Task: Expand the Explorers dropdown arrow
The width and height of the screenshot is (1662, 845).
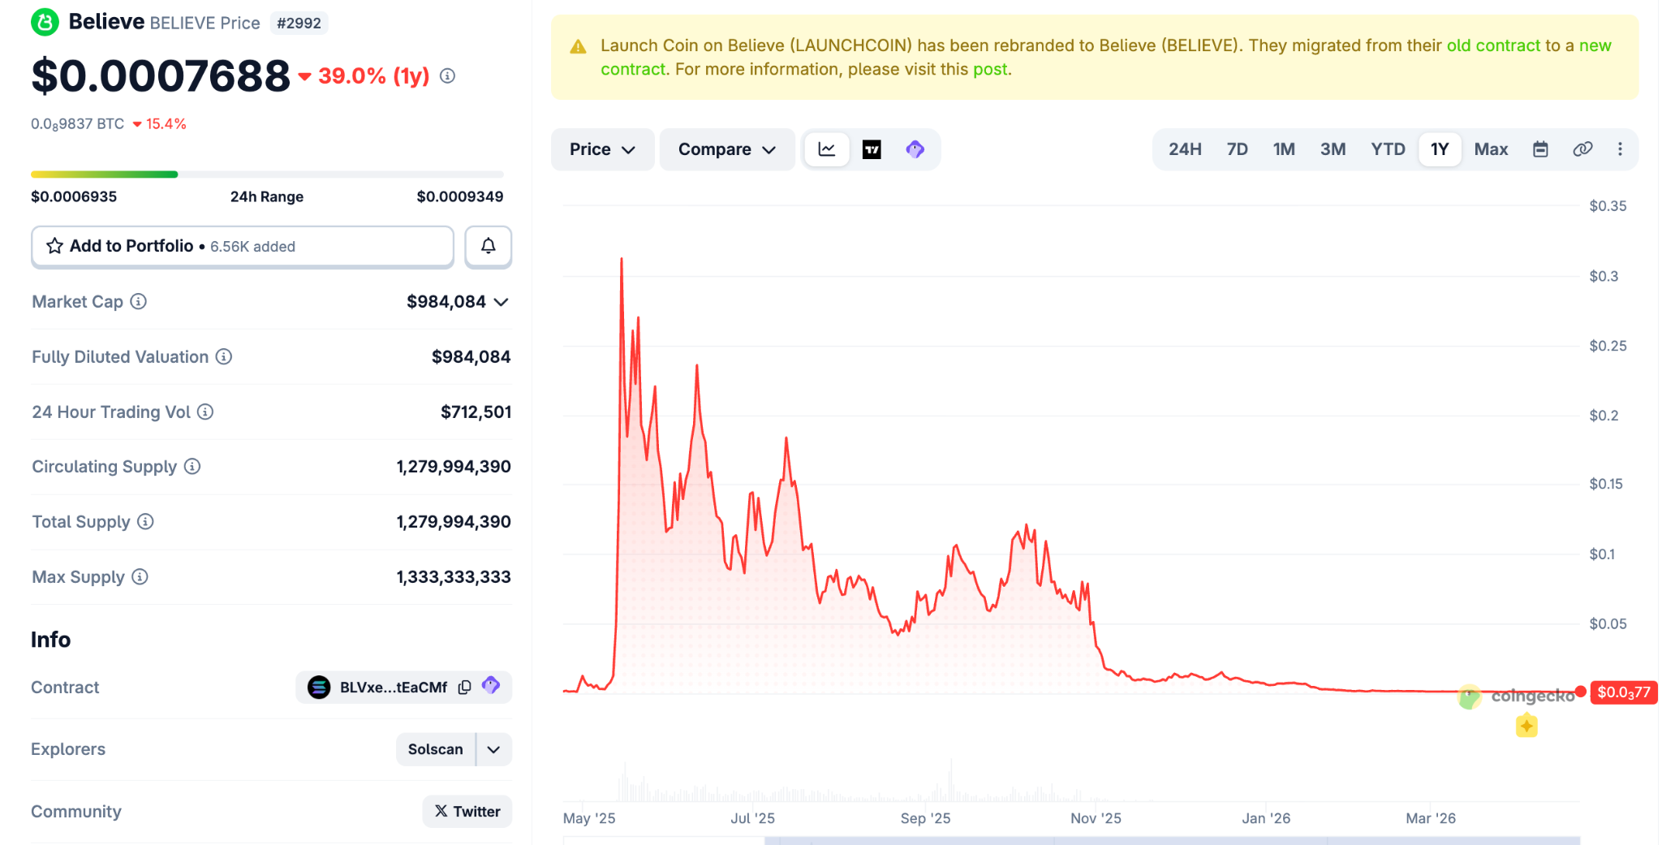Action: click(493, 749)
